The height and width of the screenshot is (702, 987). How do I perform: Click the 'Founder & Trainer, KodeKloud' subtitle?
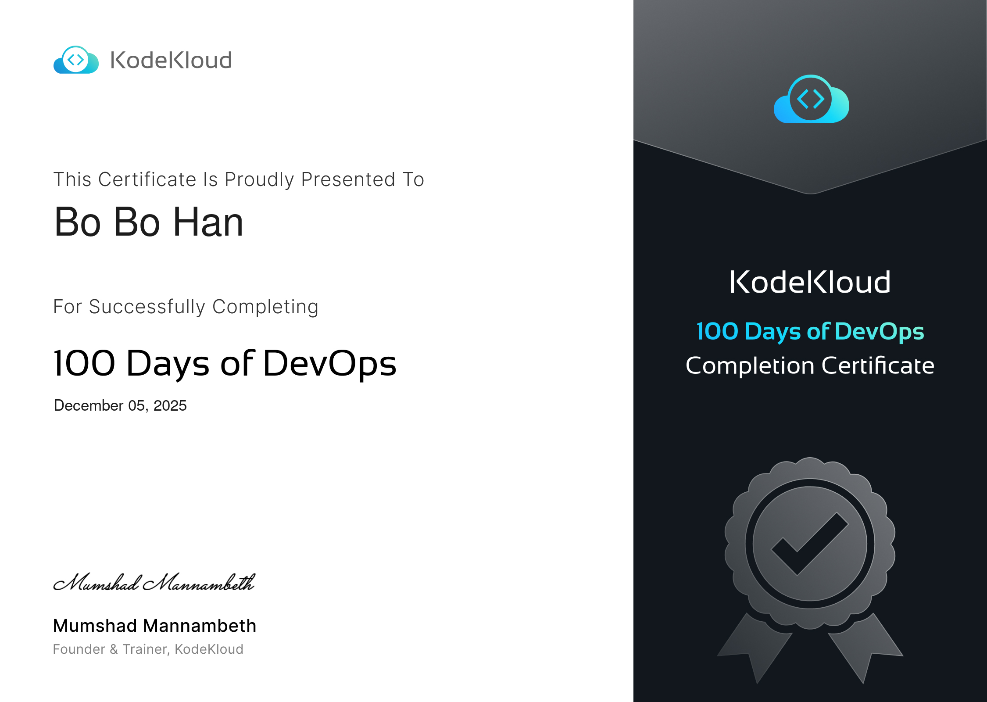(x=148, y=649)
